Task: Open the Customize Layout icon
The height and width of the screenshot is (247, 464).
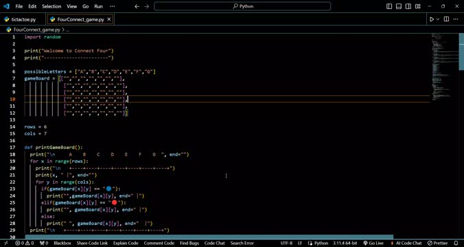Action: [418, 6]
